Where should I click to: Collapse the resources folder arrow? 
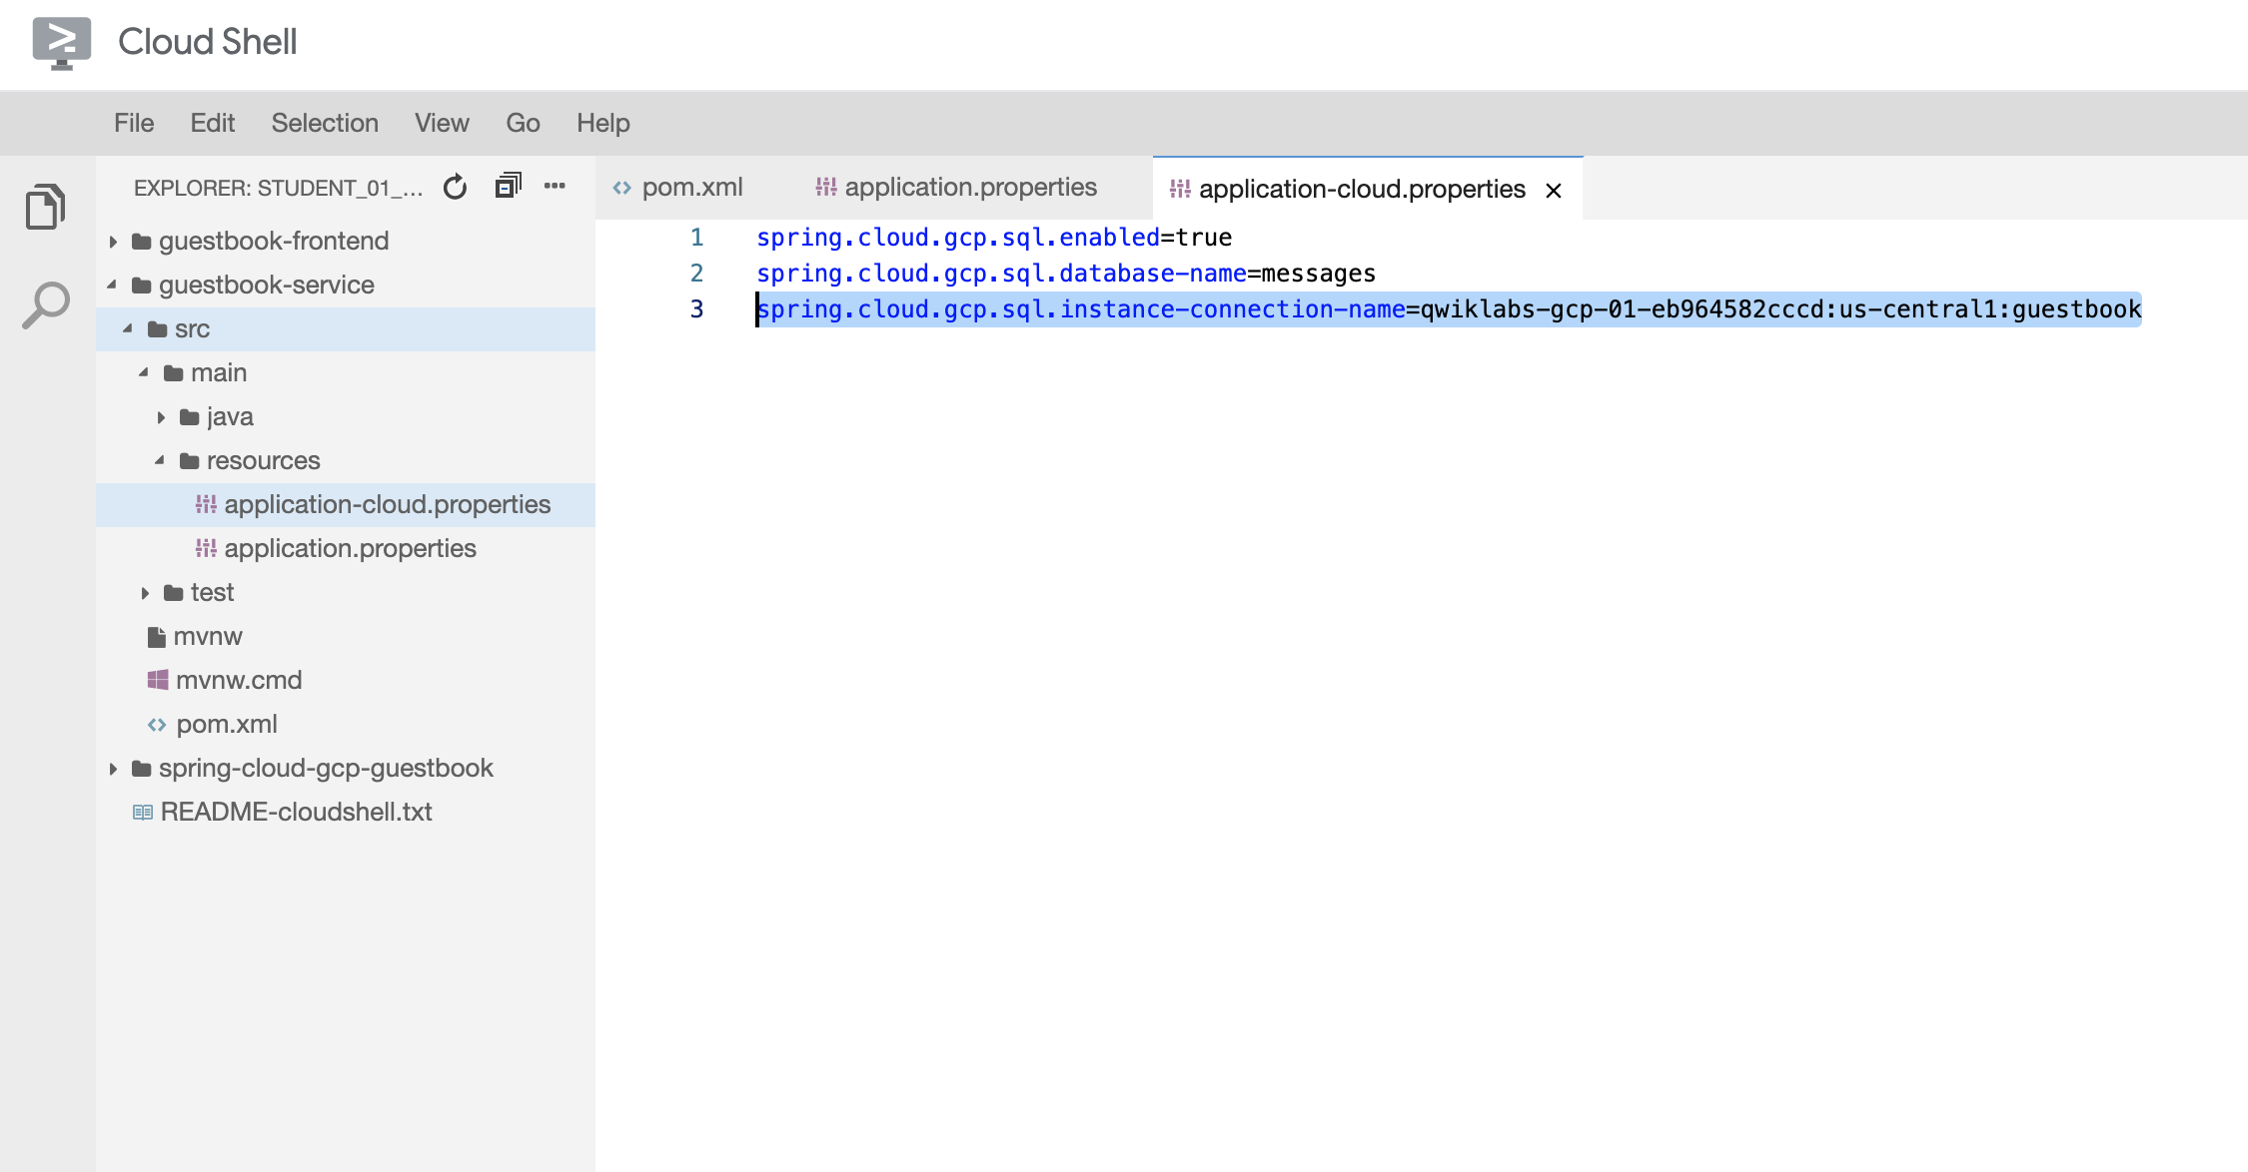160,460
